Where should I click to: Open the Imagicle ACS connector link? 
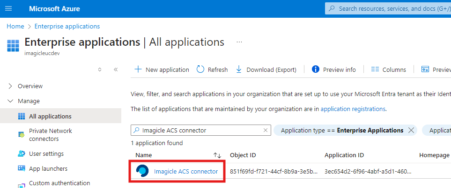(186, 171)
